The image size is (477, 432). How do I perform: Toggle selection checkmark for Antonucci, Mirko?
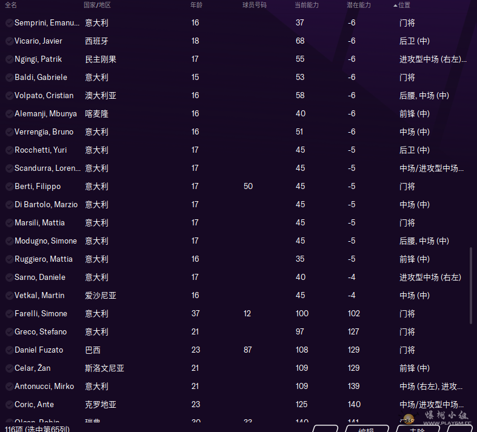click(9, 387)
